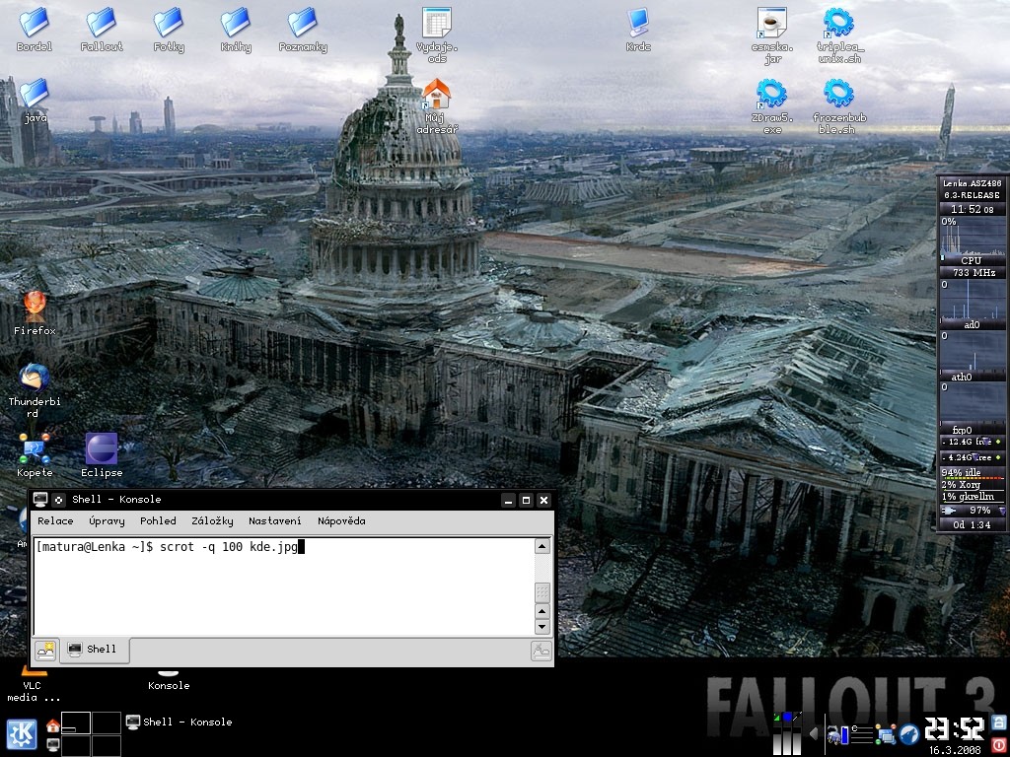The height and width of the screenshot is (757, 1010).
Task: Open the Záložky menu in Konsole
Action: [213, 520]
